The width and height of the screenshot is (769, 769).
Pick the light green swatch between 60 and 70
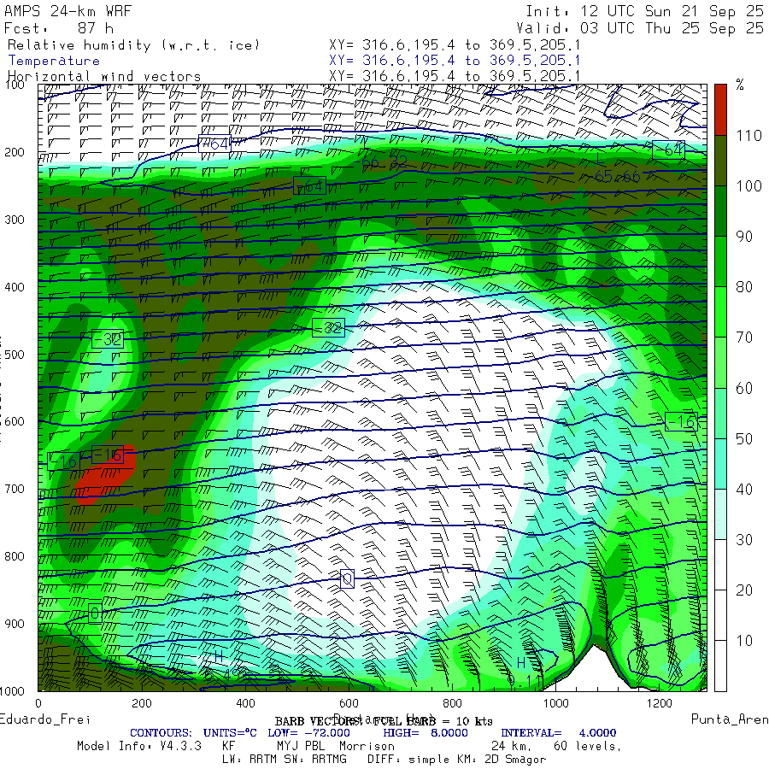[720, 362]
